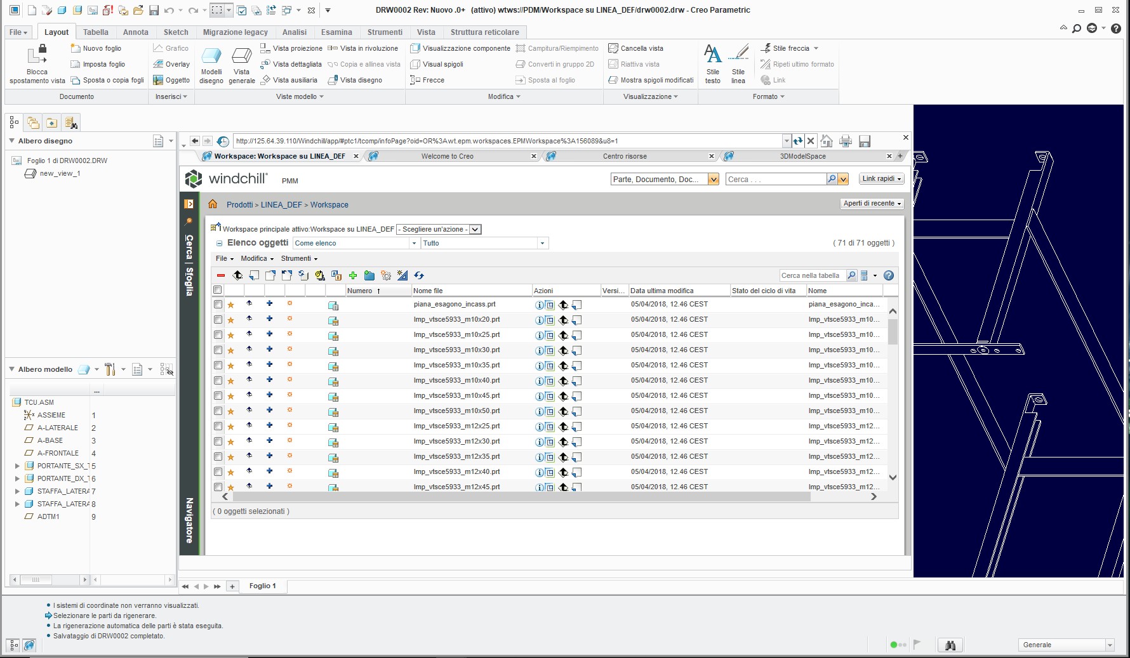Check the box for lmp_vtsce5933_m12x25.prt
The image size is (1130, 658).
tap(218, 426)
